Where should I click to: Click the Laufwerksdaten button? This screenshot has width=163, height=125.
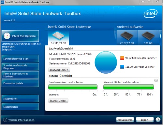[59, 70]
